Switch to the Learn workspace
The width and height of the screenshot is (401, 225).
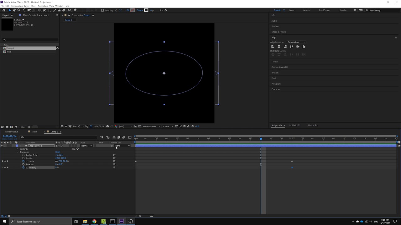click(291, 10)
